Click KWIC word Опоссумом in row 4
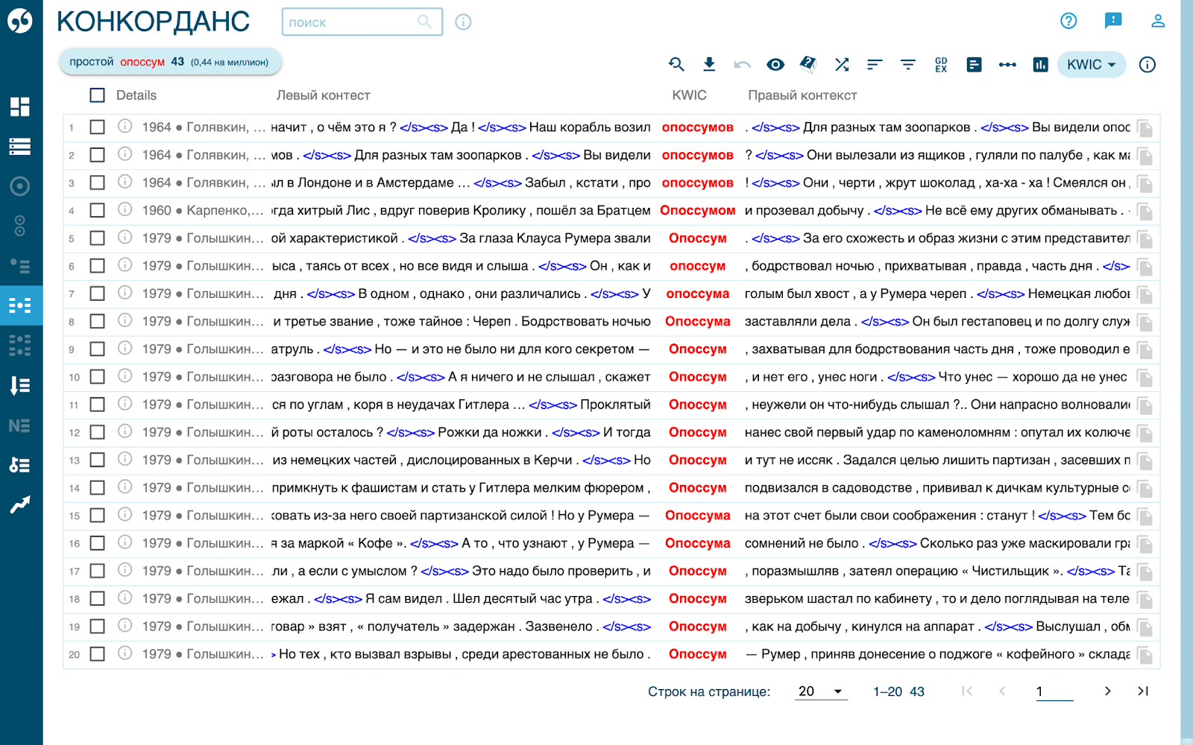This screenshot has height=745, width=1193. pyautogui.click(x=698, y=210)
